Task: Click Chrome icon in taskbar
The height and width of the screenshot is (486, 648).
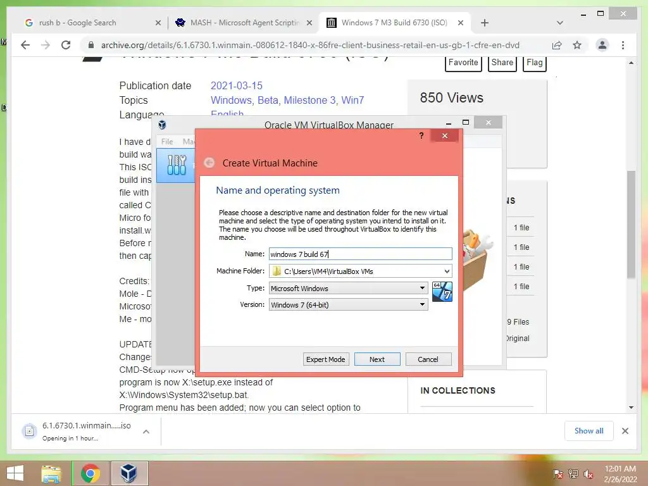Action: 90,473
